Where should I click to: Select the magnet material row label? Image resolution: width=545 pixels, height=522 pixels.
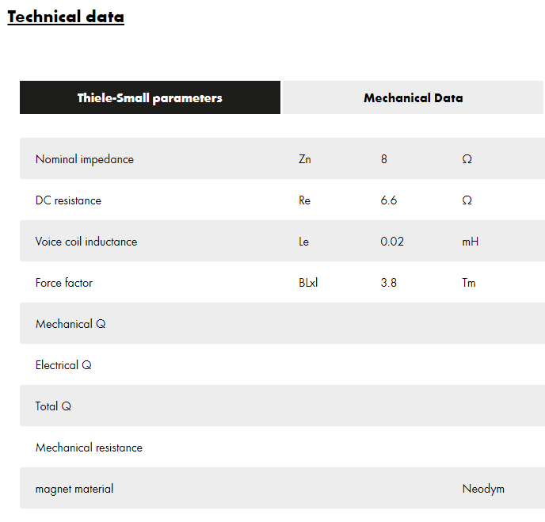pyautogui.click(x=74, y=489)
